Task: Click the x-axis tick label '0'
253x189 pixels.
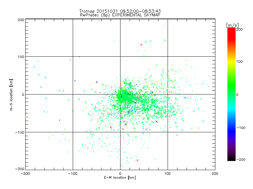Action: point(120,174)
